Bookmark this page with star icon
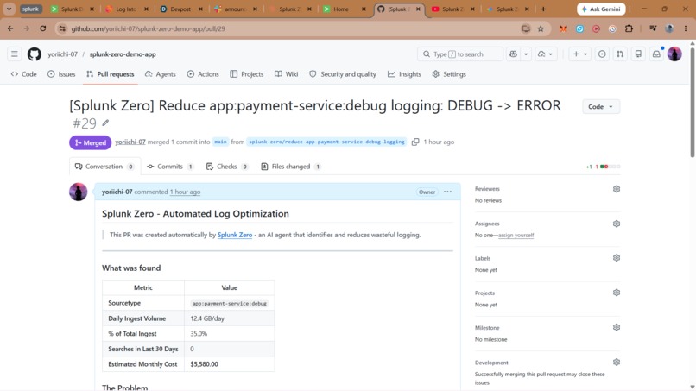 (541, 28)
